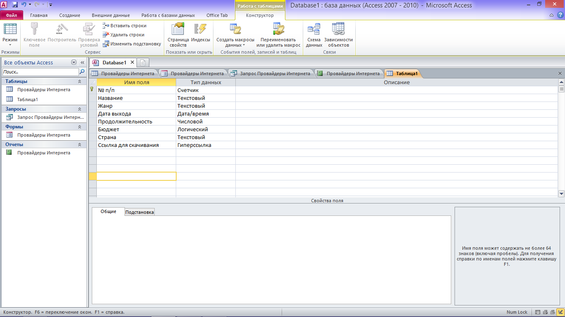This screenshot has height=317, width=565.
Task: Click the Режим view table icon
Action: 10,29
